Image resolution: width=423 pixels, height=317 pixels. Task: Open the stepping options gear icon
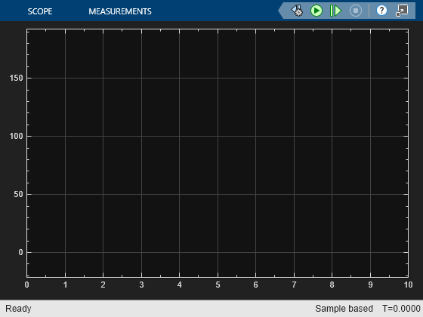pos(297,11)
